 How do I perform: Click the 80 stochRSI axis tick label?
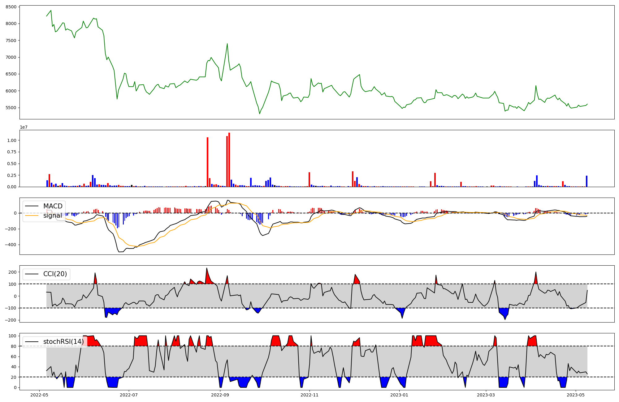[x=14, y=346]
